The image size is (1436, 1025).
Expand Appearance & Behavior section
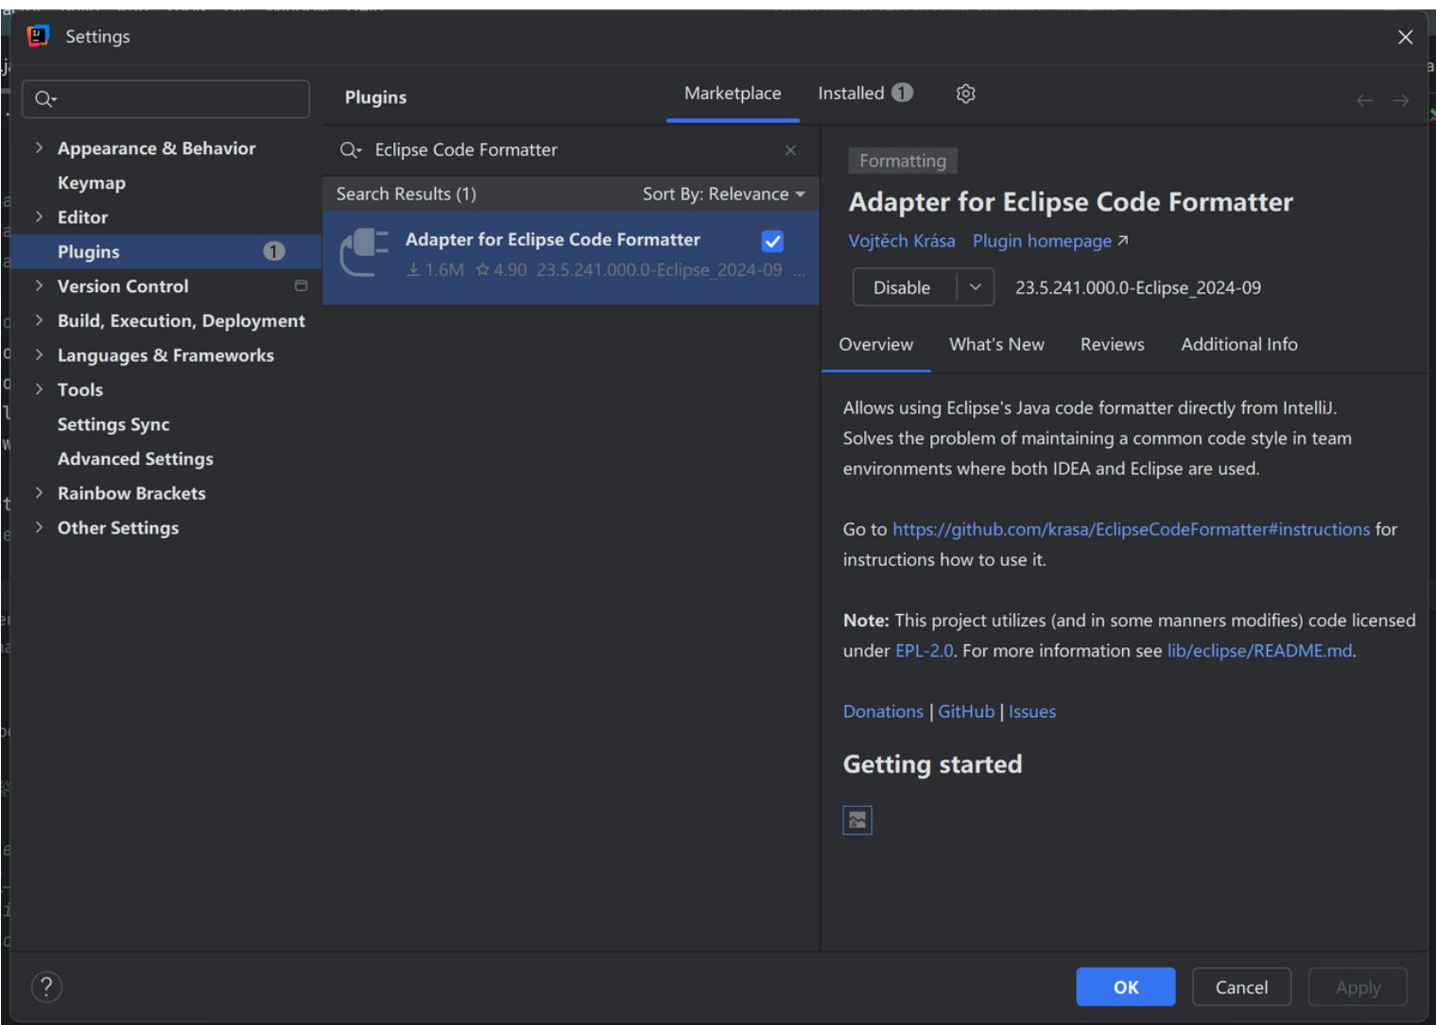click(x=39, y=147)
